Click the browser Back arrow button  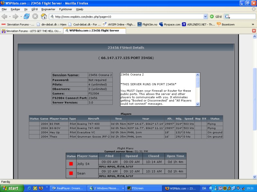point(4,16)
